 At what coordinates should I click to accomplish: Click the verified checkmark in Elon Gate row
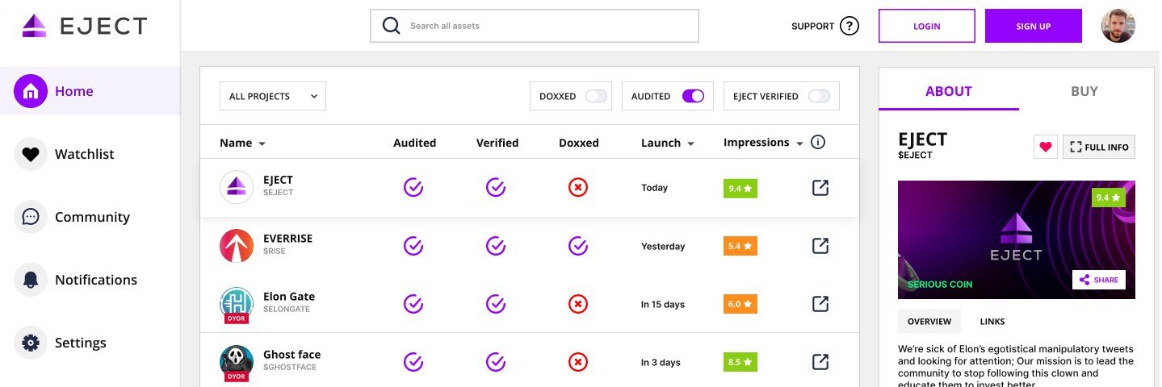(496, 304)
